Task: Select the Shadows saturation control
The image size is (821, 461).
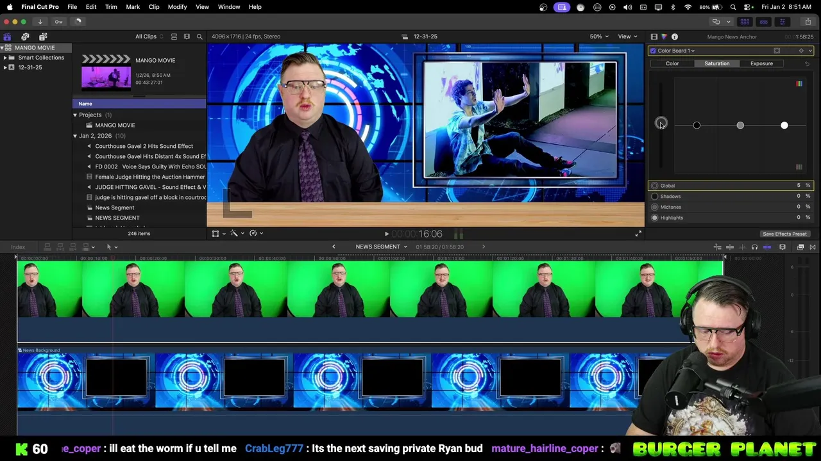Action: (x=655, y=197)
